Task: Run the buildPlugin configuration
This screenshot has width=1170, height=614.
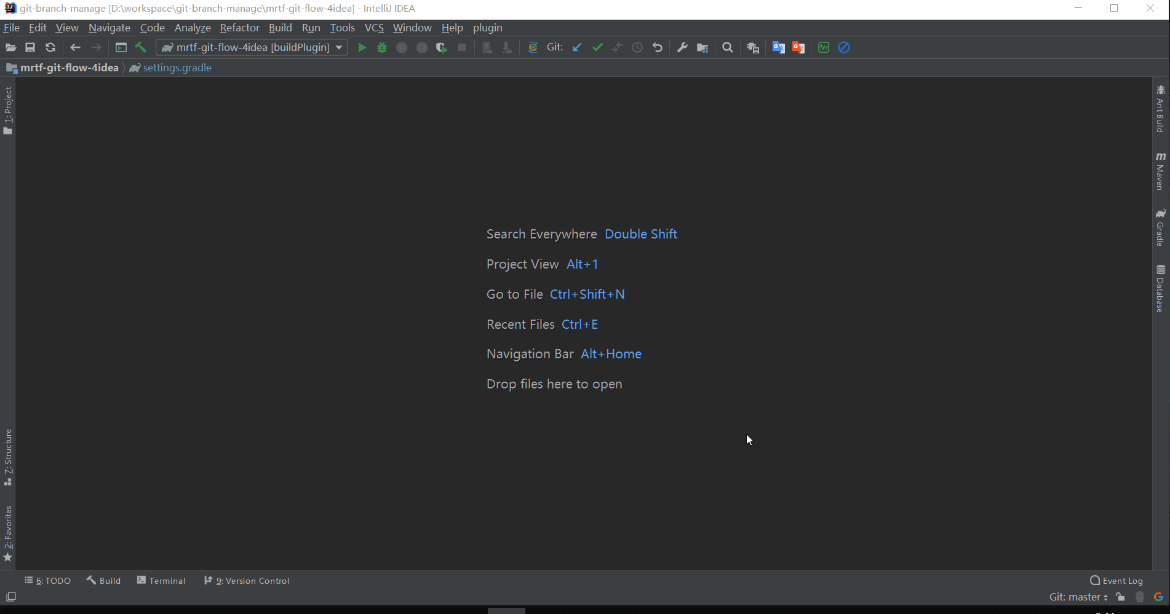Action: point(362,47)
